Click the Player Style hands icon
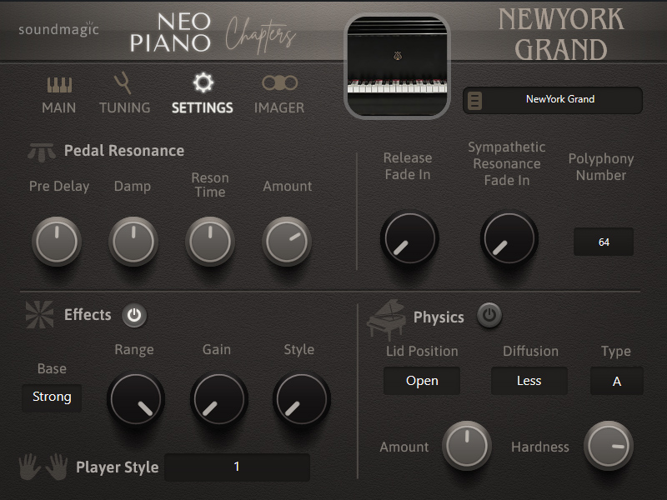667x500 pixels. pyautogui.click(x=43, y=467)
